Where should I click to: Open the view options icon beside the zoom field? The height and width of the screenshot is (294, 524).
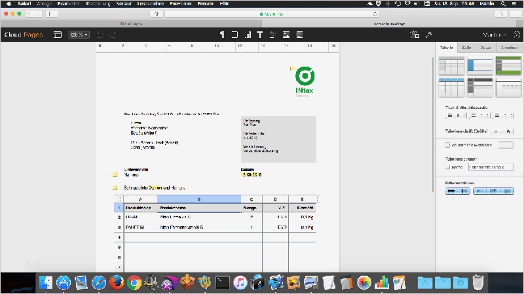tap(58, 35)
